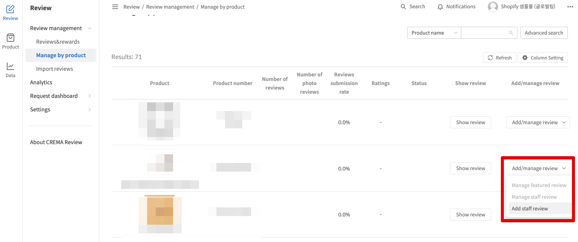Image resolution: width=578 pixels, height=242 pixels.
Task: Open Add/manage review dropdown for first product
Action: click(538, 122)
